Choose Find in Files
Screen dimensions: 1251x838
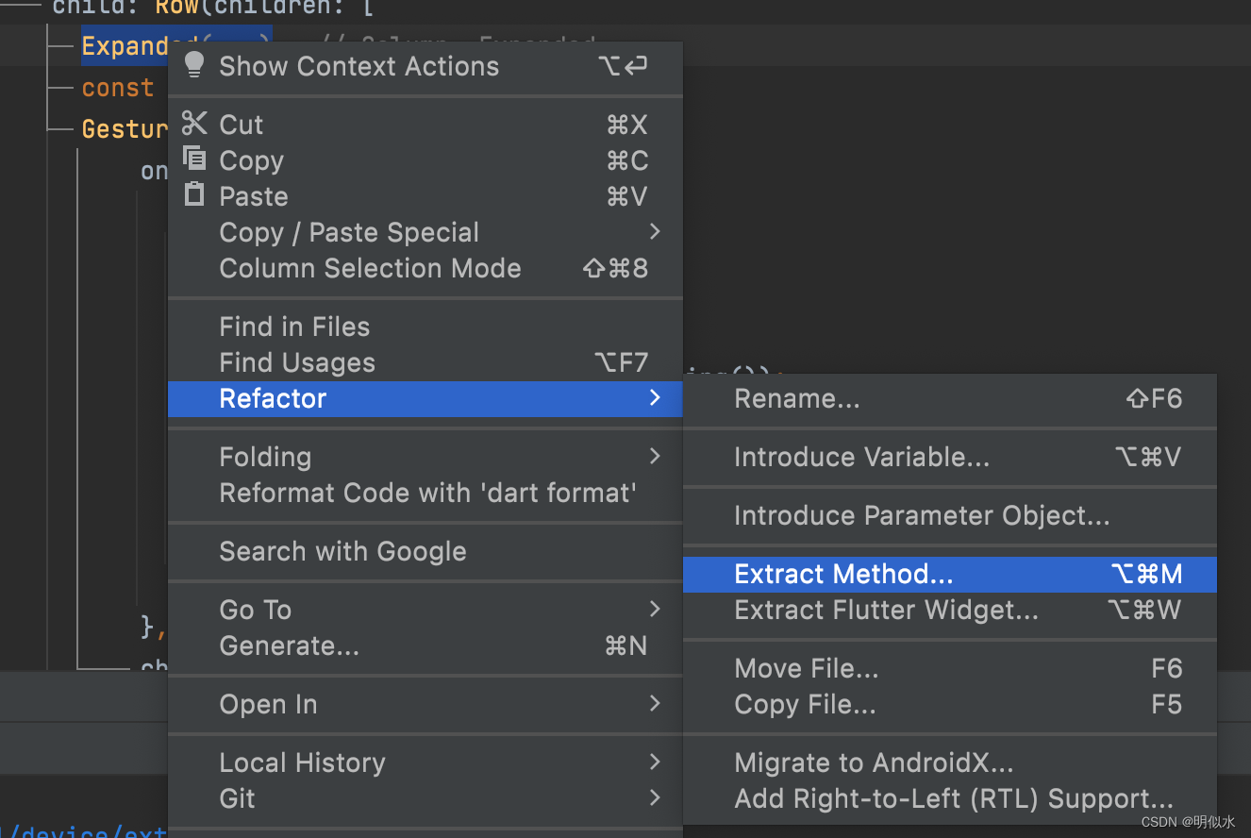(x=425, y=327)
